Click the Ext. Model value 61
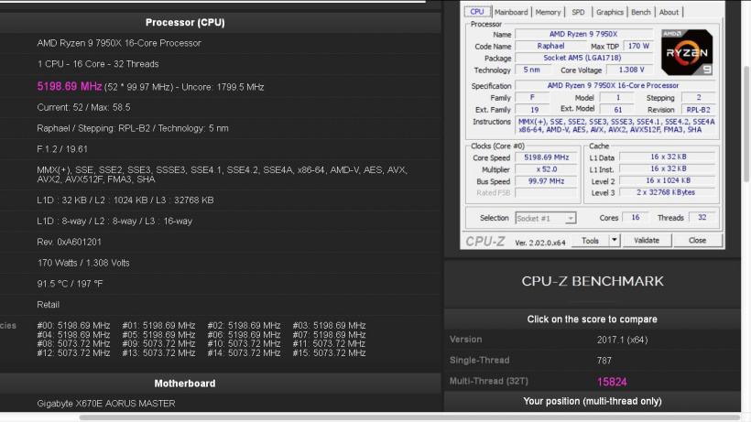This screenshot has width=751, height=422. (618, 110)
